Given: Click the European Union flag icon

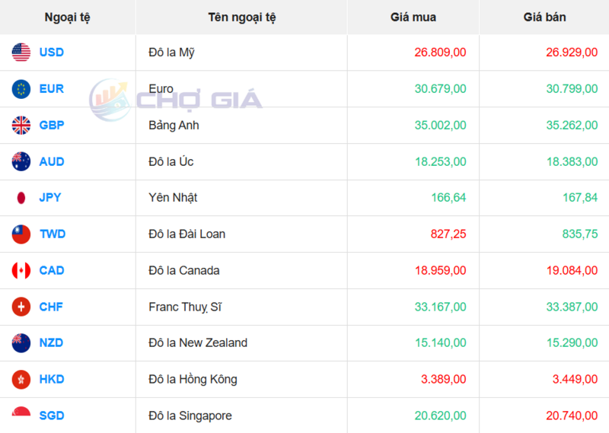Looking at the screenshot, I should [21, 89].
